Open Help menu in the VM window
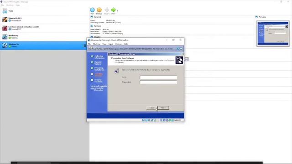The height and width of the screenshot is (164, 292). [126, 44]
